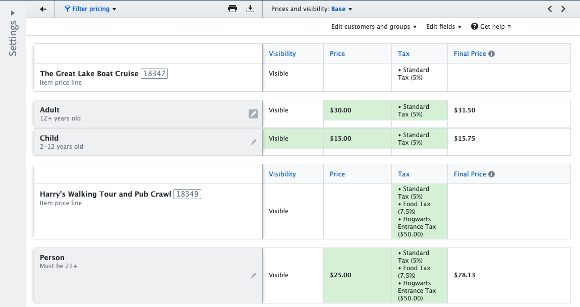
Task: Go to next with right chevron
Action: click(563, 9)
